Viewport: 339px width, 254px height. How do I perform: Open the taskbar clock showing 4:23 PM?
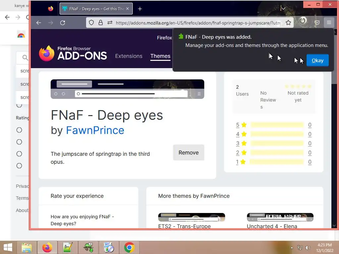click(325, 248)
